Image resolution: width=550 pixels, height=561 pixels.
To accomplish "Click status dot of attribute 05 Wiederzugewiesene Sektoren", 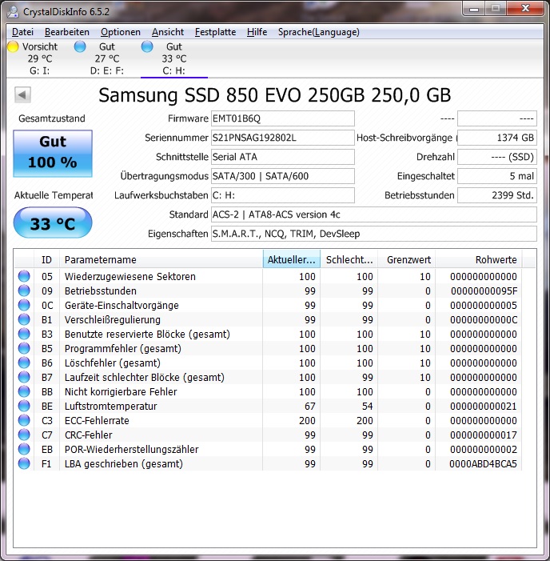I will tap(24, 276).
